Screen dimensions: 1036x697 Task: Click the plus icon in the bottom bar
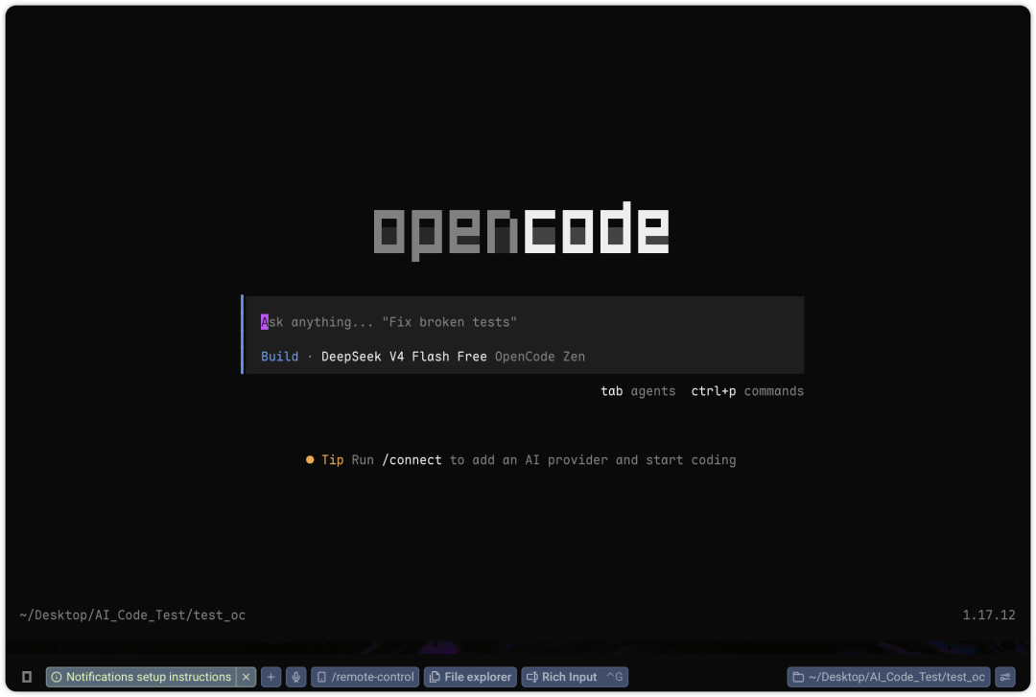271,677
